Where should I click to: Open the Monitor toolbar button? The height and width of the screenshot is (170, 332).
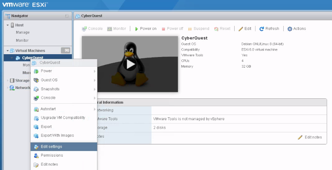[x=116, y=29]
